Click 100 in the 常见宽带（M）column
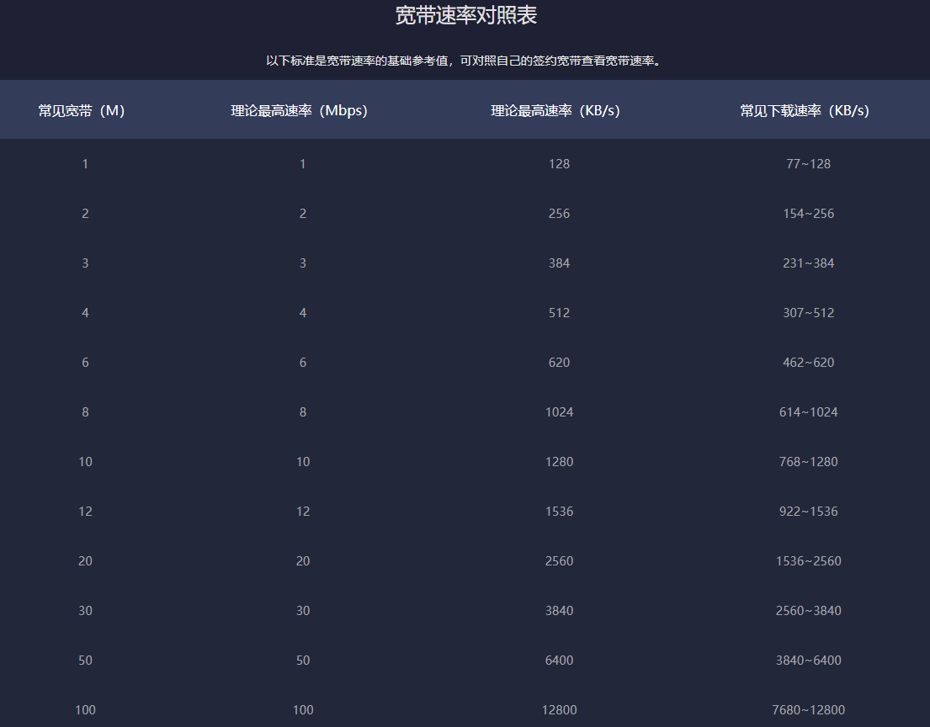The width and height of the screenshot is (930, 727). point(85,710)
